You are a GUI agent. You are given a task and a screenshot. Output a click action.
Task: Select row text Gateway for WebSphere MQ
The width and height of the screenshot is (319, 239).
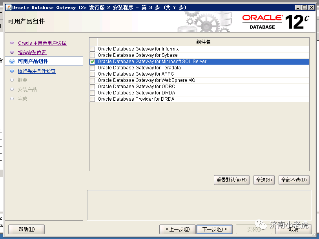pos(146,80)
